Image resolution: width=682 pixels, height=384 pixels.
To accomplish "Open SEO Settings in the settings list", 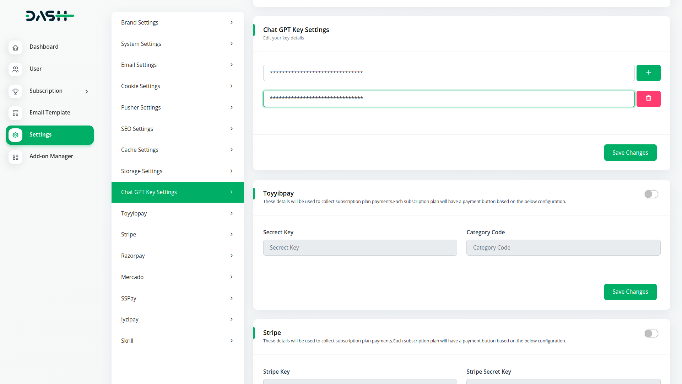I will (137, 129).
